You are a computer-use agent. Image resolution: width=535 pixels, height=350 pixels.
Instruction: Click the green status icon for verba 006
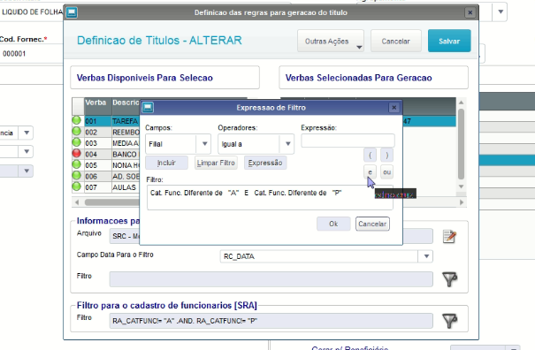(77, 175)
